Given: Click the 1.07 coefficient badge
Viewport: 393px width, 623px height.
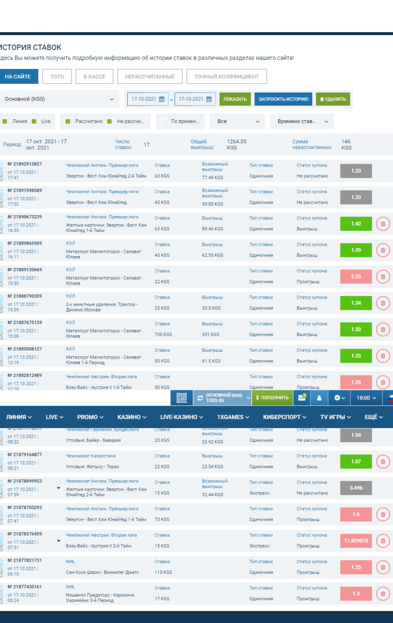Looking at the screenshot, I should [x=356, y=461].
